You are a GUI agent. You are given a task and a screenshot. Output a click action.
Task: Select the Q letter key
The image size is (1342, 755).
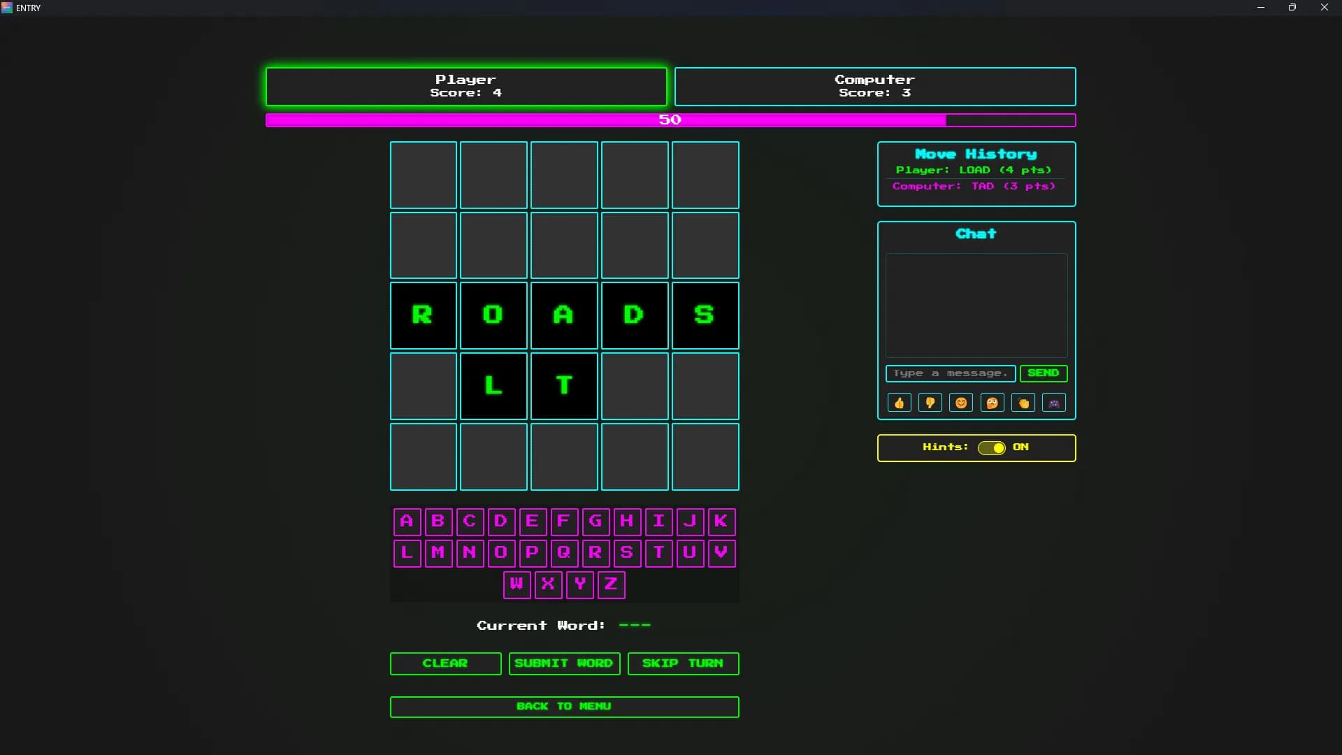[564, 553]
